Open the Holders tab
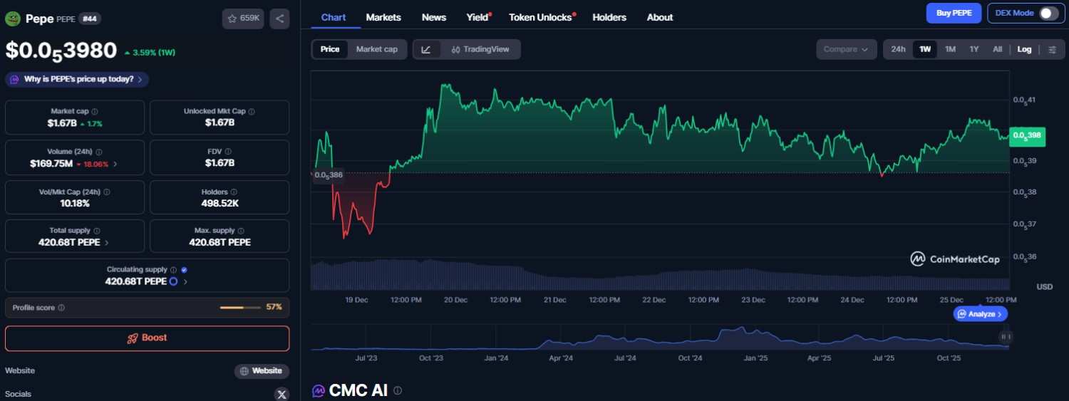 pyautogui.click(x=609, y=17)
